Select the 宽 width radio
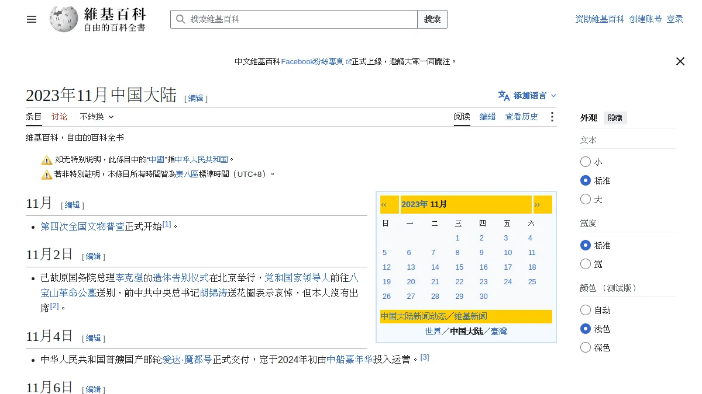The height and width of the screenshot is (394, 702). point(586,264)
